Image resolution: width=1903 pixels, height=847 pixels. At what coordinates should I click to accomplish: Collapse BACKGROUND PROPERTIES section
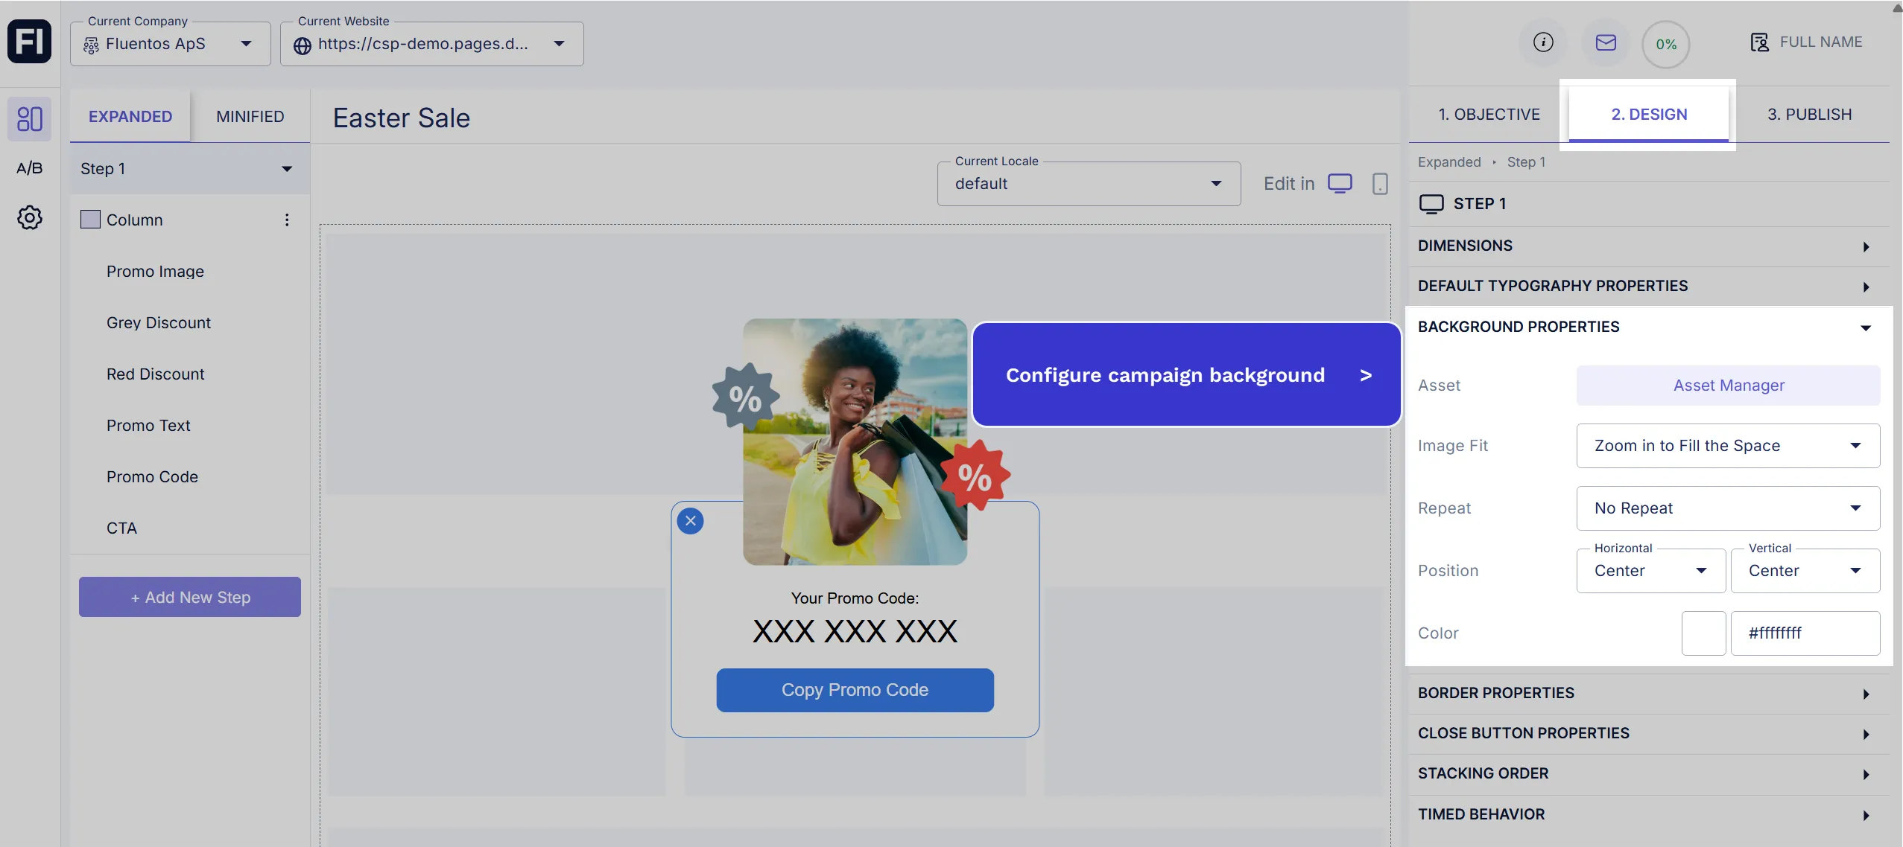pos(1648,327)
